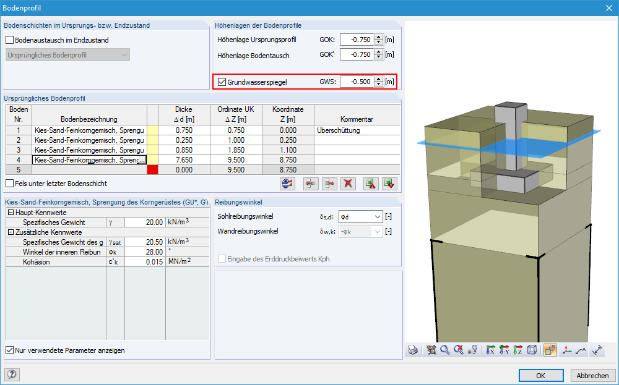The height and width of the screenshot is (385, 619).
Task: Click the 3D soil profile preview
Action: (510, 181)
